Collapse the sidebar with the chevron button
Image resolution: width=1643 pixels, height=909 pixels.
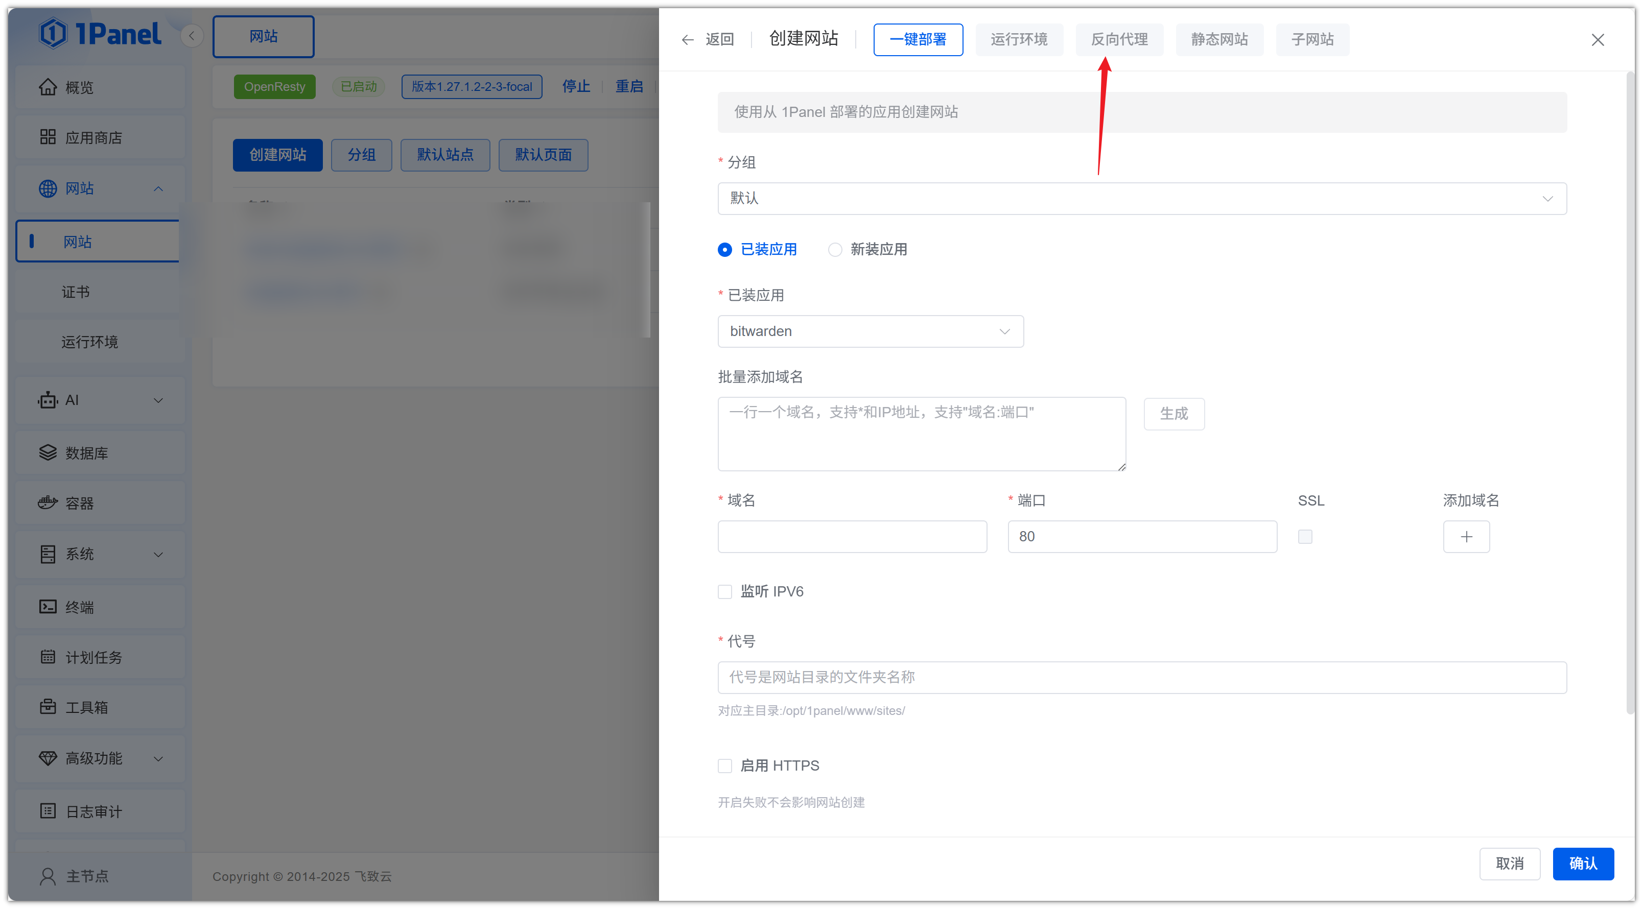click(x=192, y=36)
